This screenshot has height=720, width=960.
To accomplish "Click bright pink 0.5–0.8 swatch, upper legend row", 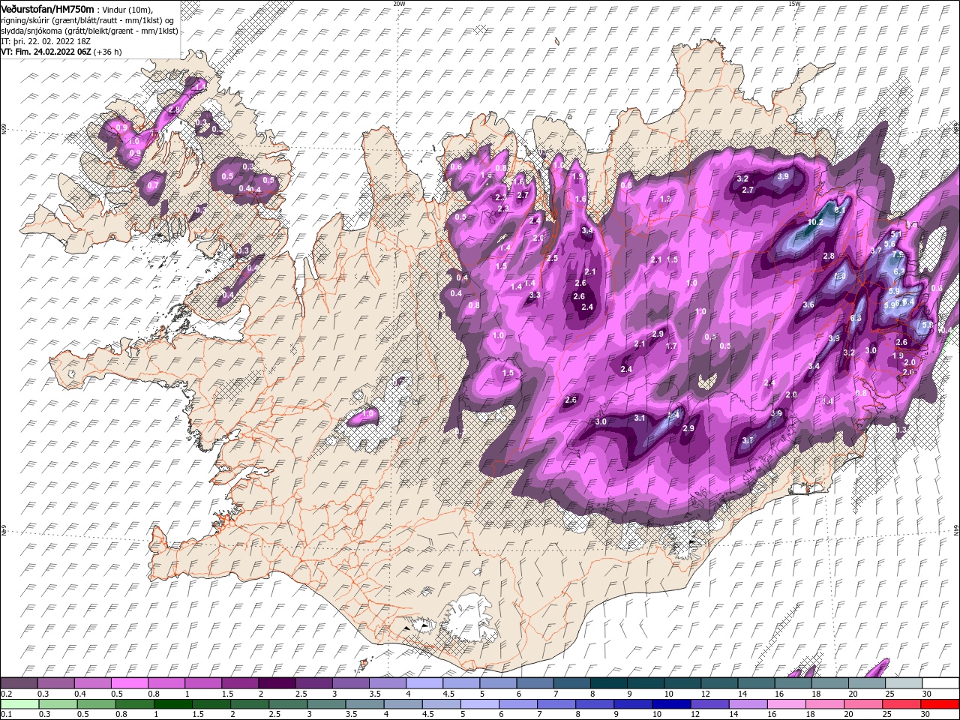I will pyautogui.click(x=130, y=684).
